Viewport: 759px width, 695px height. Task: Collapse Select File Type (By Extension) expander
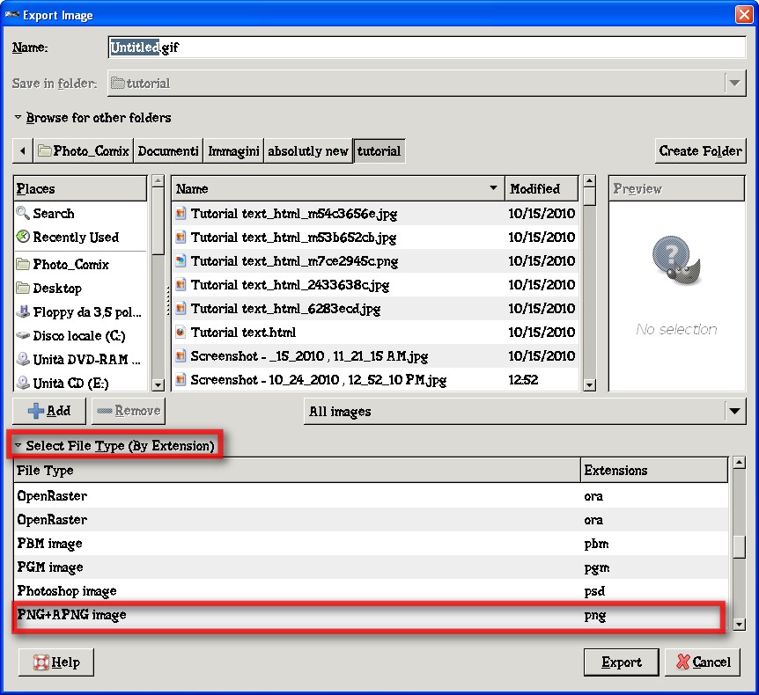tap(18, 445)
